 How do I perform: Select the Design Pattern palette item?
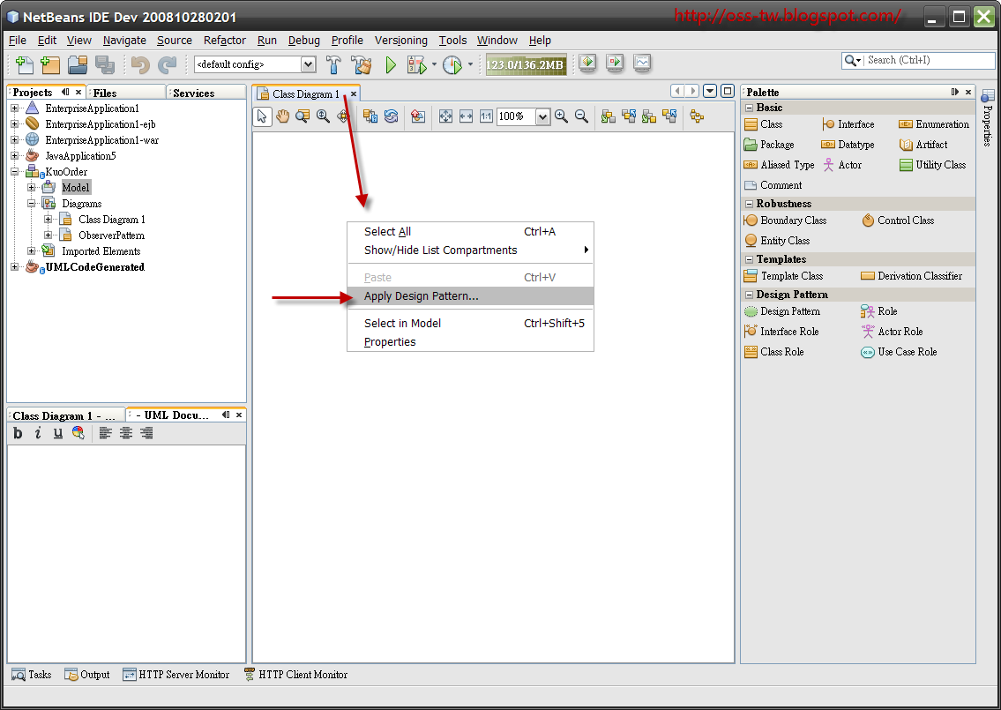click(782, 311)
